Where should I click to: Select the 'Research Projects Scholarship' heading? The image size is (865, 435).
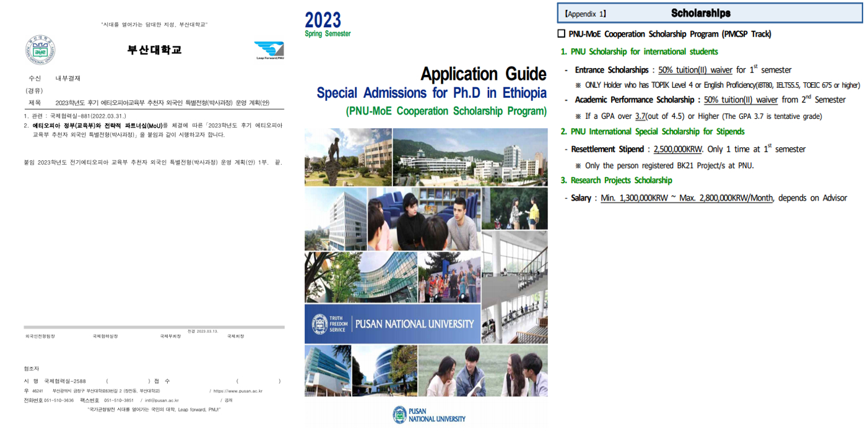(621, 180)
